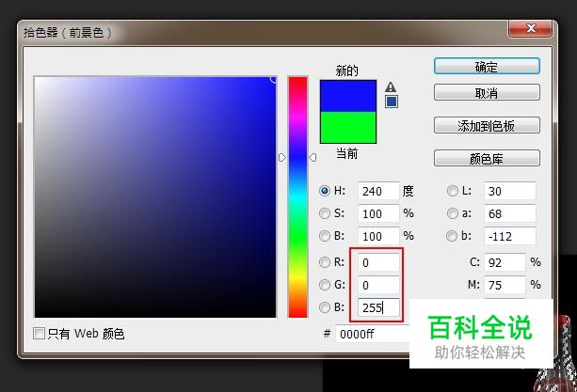
Task: Click the current green color swatch above 当前
Action: (x=348, y=128)
